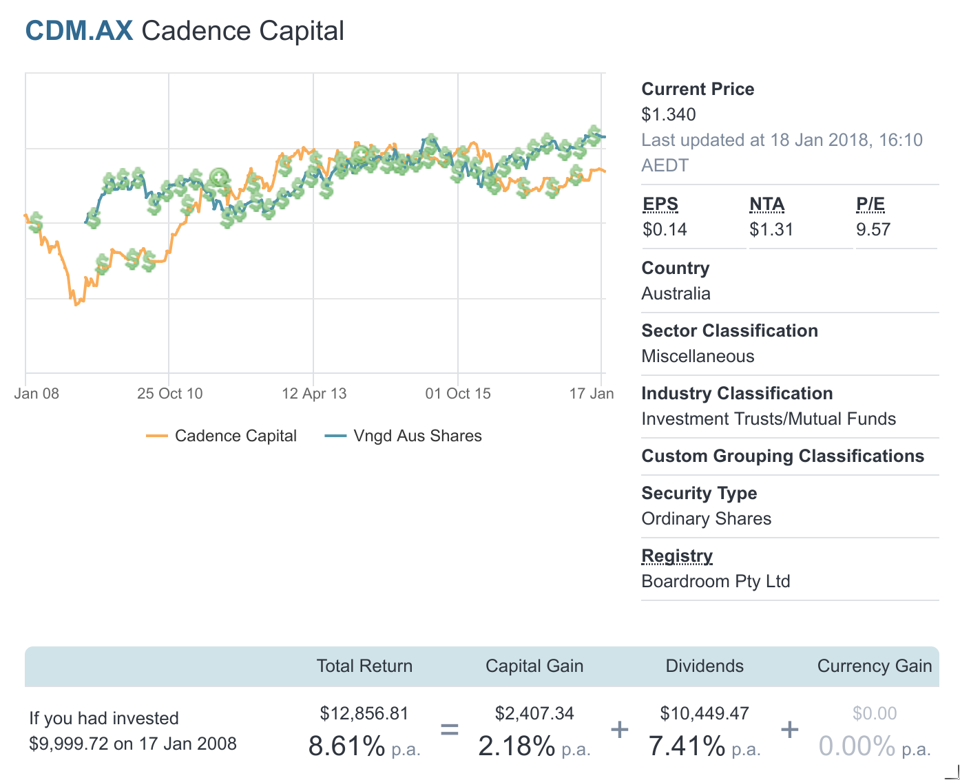Toggle the Cadence Capital series in legend
This screenshot has width=960, height=780.
[x=221, y=436]
